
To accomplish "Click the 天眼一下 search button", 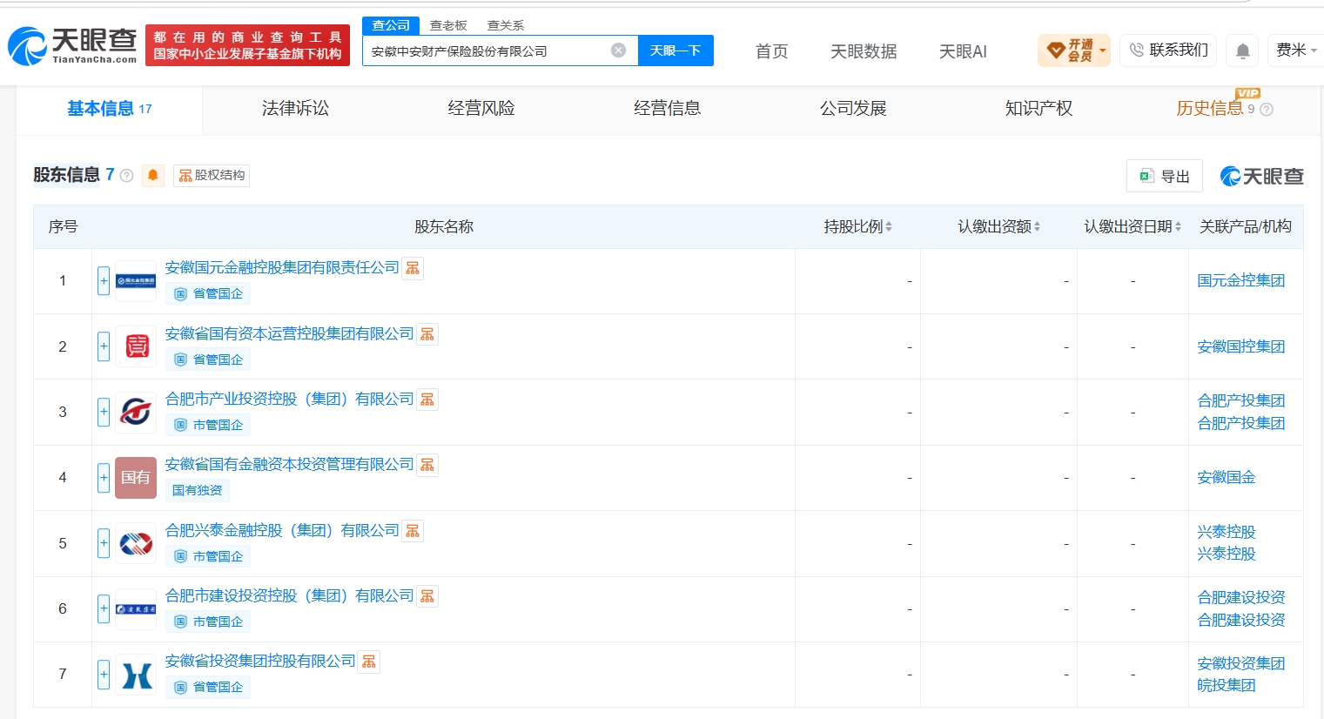I will coord(675,50).
